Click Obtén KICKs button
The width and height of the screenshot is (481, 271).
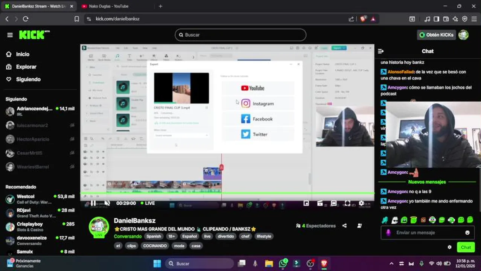point(436,35)
